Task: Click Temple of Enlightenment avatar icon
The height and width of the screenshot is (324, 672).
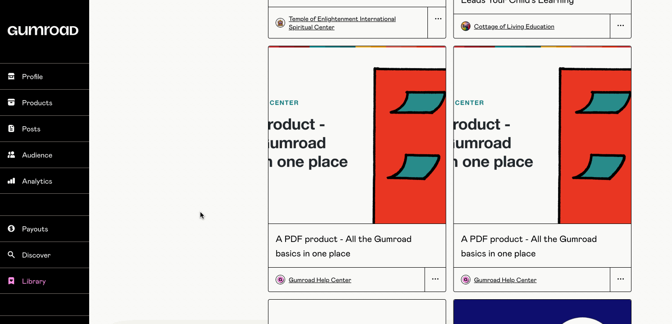Action: point(280,23)
